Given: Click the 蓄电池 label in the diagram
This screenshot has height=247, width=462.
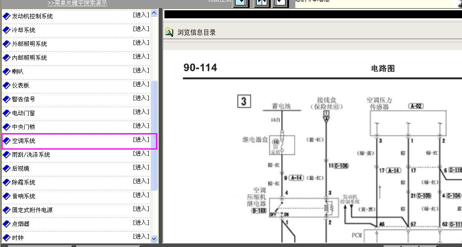Looking at the screenshot, I should (281, 106).
